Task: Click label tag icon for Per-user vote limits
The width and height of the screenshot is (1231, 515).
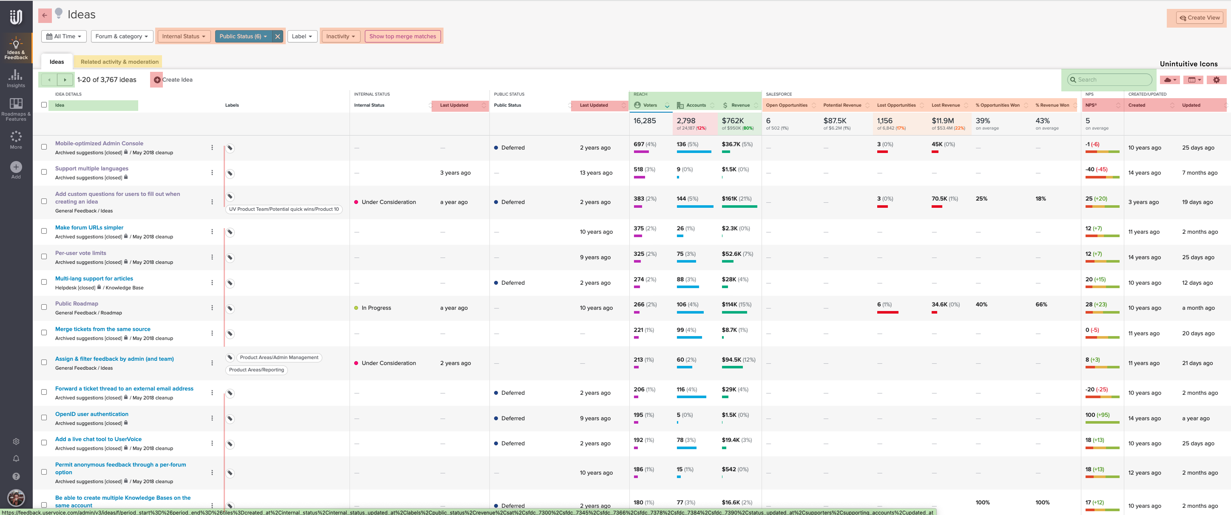Action: (x=230, y=257)
